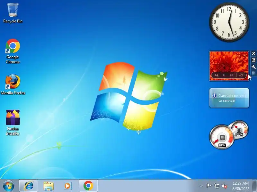
Task: Click the Show desktop button
Action: click(254, 186)
